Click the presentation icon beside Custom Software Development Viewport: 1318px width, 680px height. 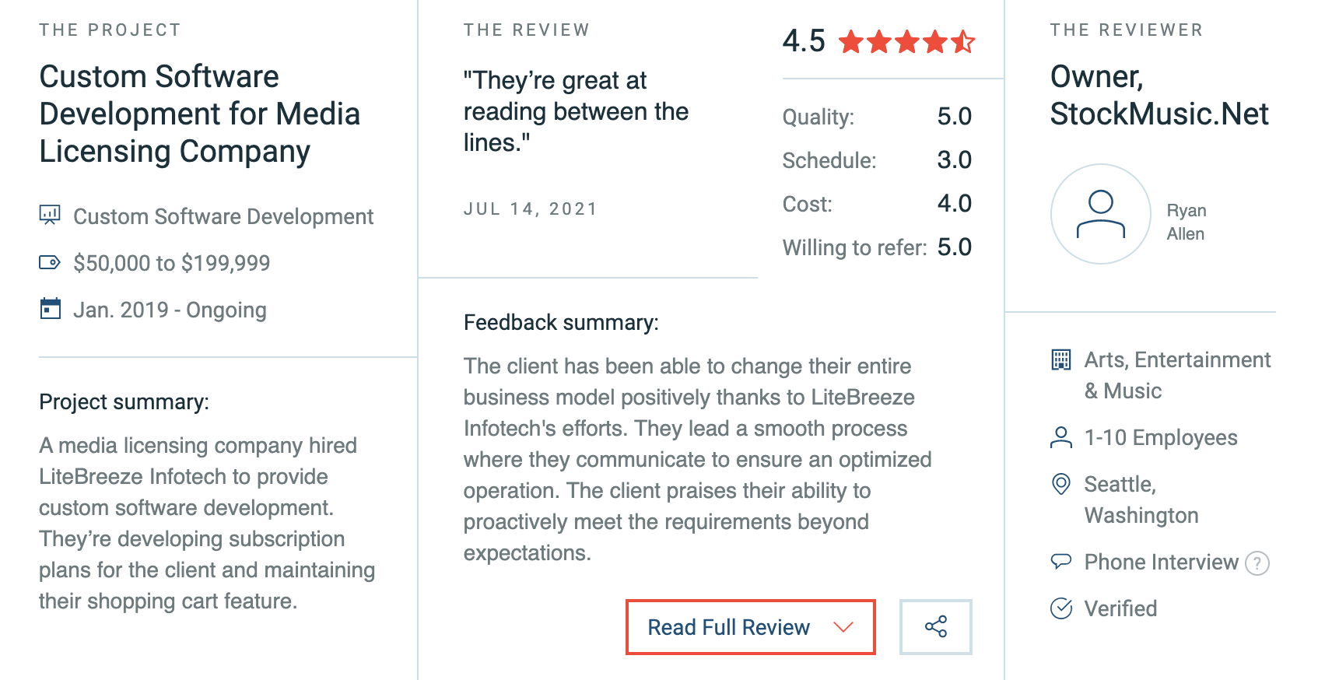[50, 216]
